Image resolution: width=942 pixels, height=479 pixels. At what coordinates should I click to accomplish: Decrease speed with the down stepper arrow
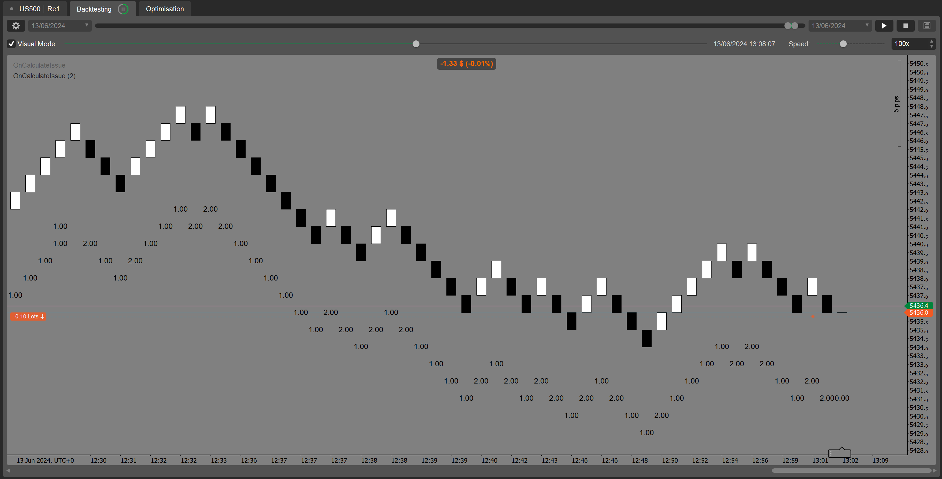931,46
